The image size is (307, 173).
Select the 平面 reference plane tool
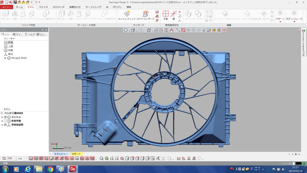click(x=165, y=14)
